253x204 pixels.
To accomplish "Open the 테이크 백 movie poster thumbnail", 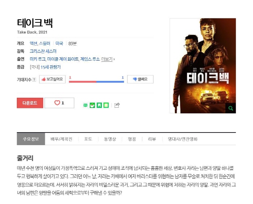I will 203,66.
